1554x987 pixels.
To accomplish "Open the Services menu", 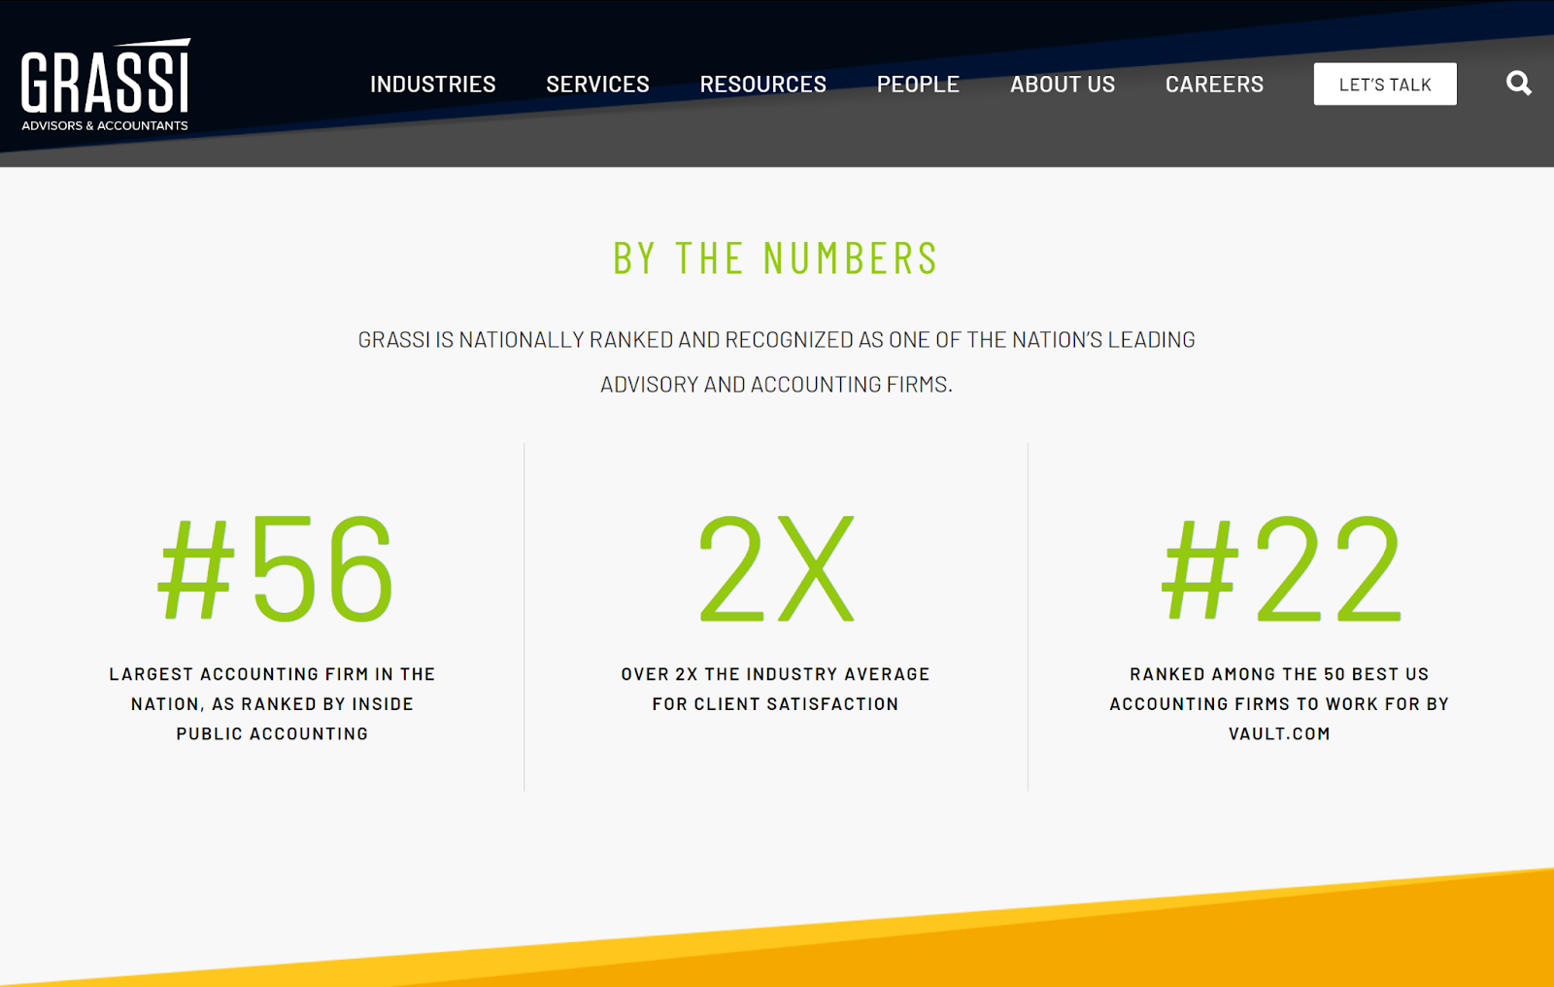I will tap(597, 85).
